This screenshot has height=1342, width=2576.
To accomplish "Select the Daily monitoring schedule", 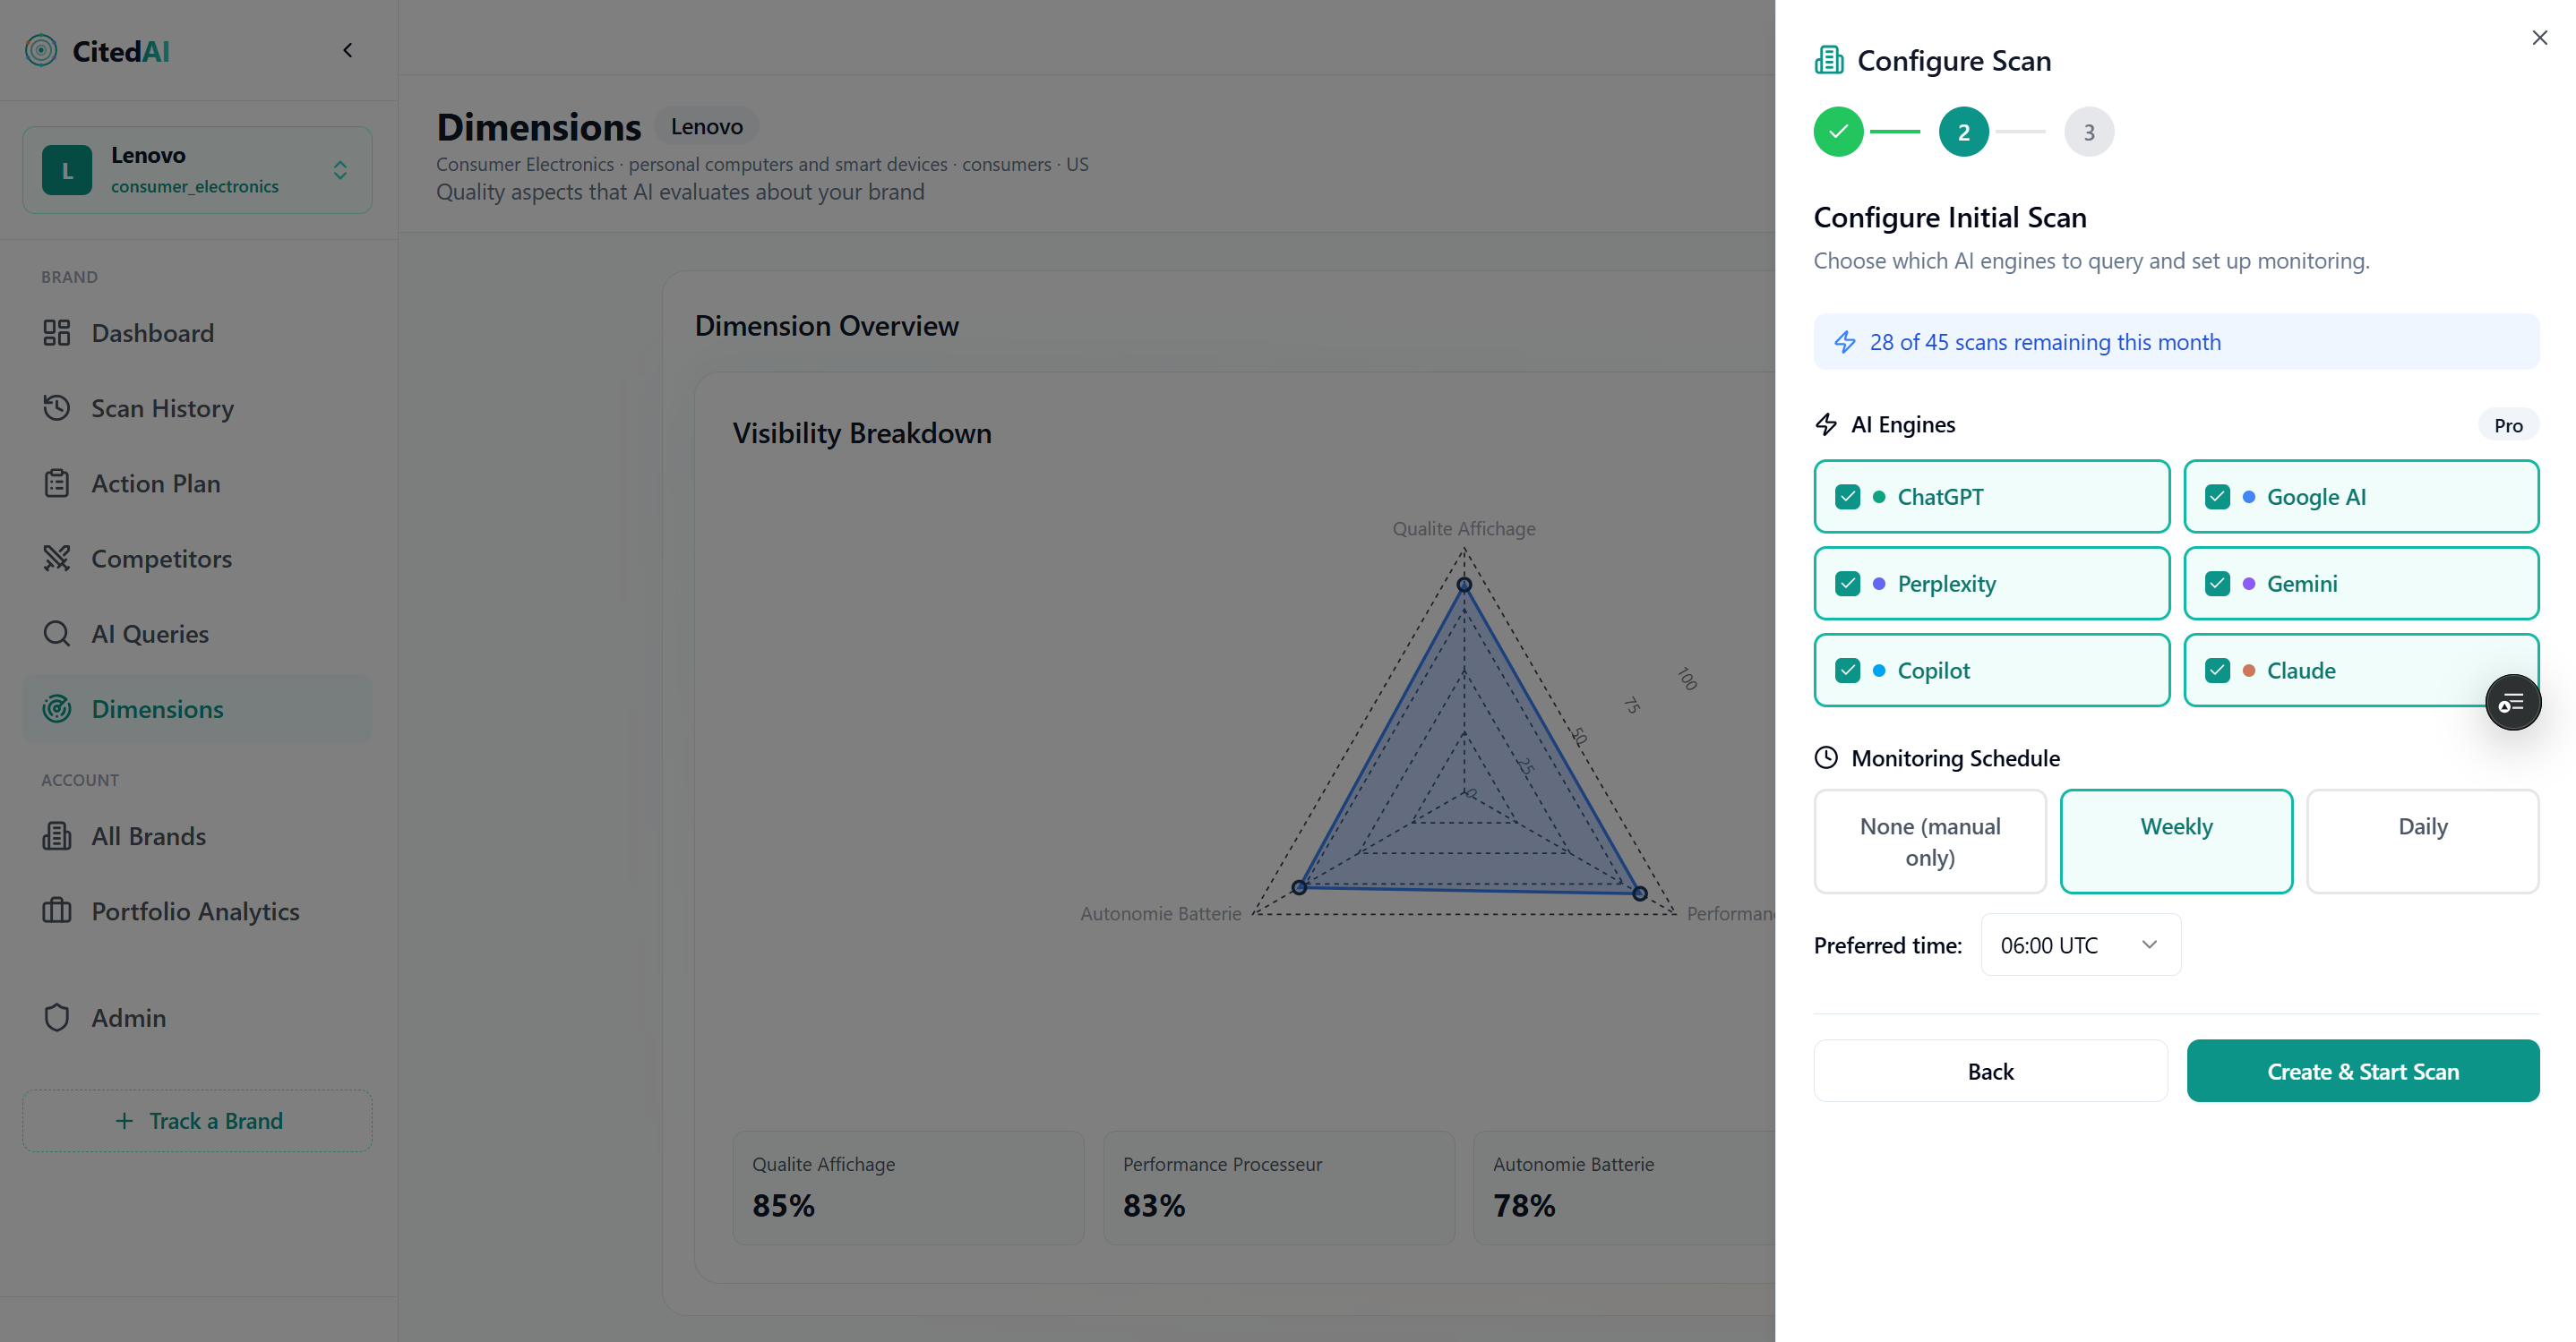I will click(2422, 841).
